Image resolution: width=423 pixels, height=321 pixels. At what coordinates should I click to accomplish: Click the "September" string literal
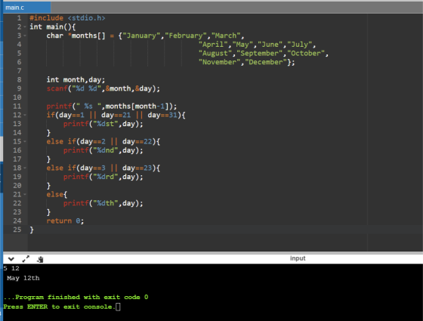[260, 54]
